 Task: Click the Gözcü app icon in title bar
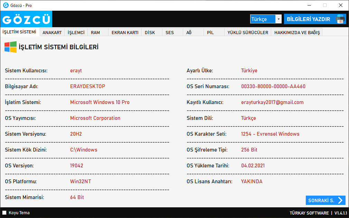pyautogui.click(x=6, y=5)
